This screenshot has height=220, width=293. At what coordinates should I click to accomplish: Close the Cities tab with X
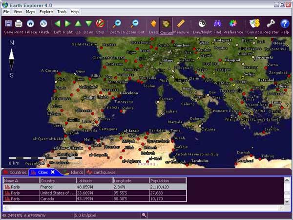(x=53, y=172)
